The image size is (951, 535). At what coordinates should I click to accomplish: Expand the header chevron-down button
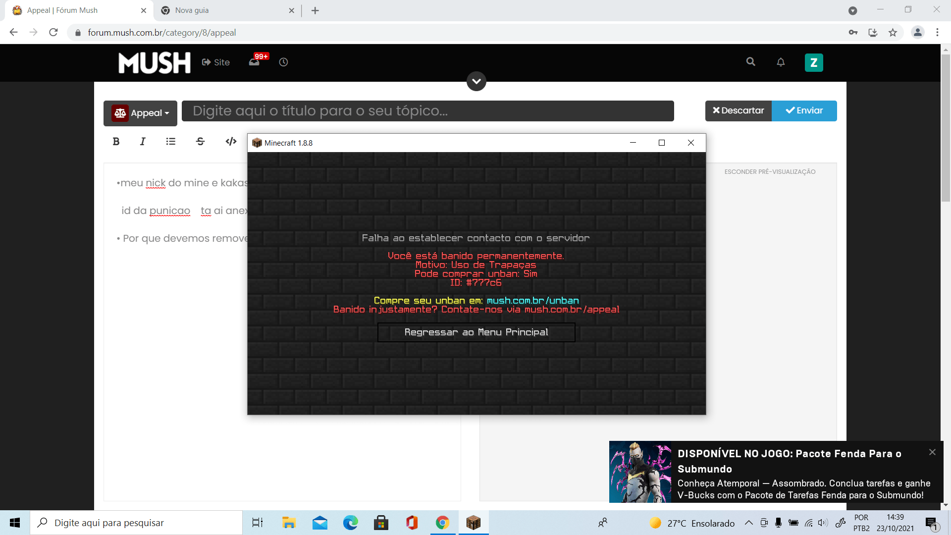coord(476,81)
